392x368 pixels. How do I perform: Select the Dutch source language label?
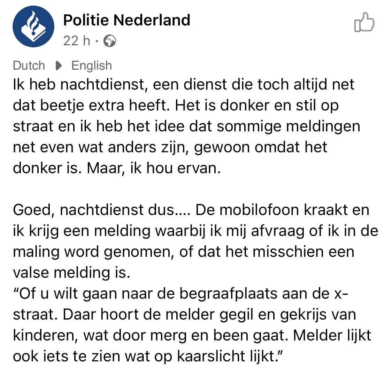[29, 66]
